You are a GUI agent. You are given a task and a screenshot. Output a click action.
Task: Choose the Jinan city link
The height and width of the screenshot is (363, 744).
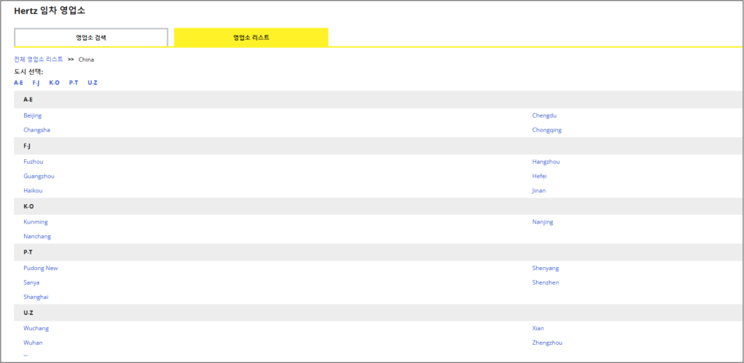pyautogui.click(x=539, y=190)
